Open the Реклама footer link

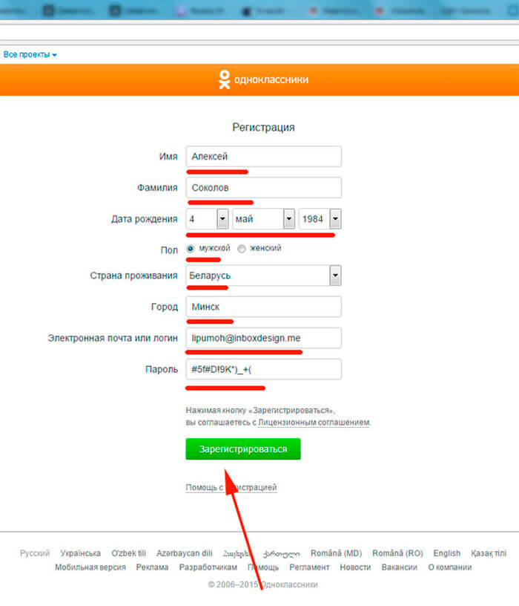(x=153, y=567)
